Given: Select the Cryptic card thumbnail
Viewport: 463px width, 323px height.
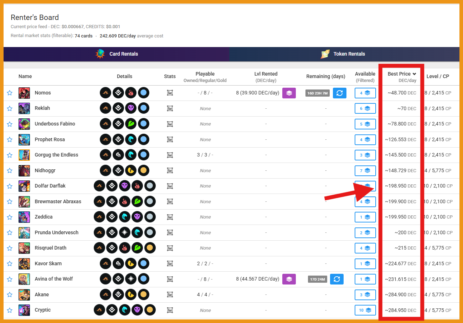Looking at the screenshot, I should (x=24, y=310).
